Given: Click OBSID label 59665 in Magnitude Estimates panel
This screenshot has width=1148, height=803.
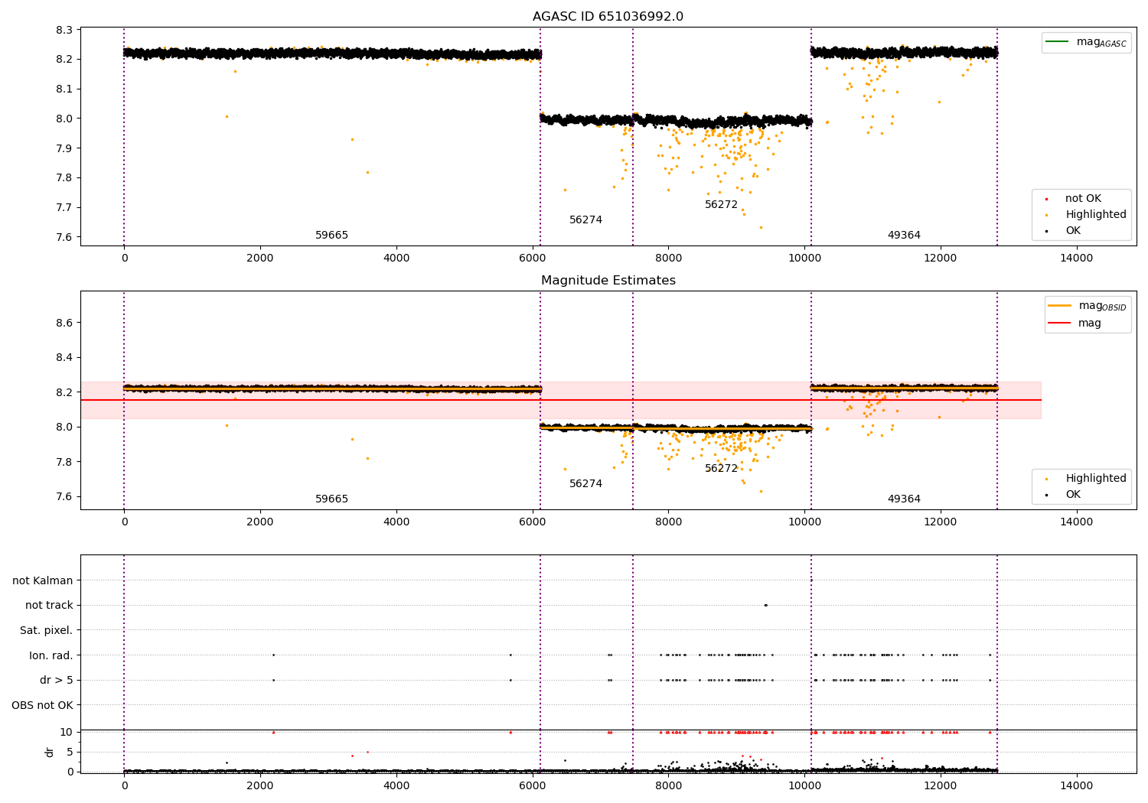Looking at the screenshot, I should coord(331,499).
